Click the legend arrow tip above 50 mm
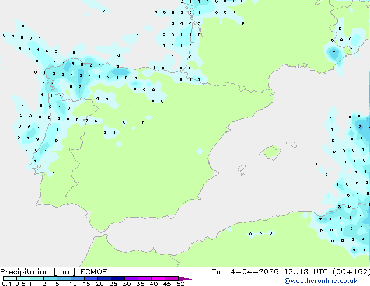The width and height of the screenshot is (370, 286). [185, 278]
